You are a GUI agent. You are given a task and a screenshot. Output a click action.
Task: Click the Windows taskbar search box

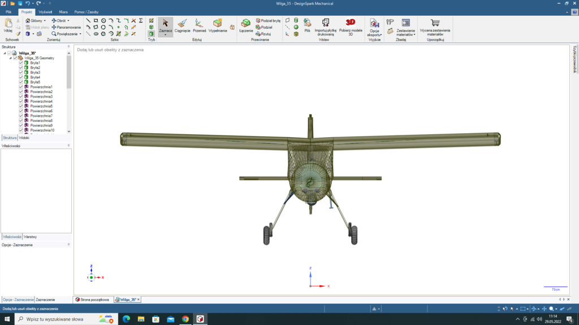click(x=54, y=319)
